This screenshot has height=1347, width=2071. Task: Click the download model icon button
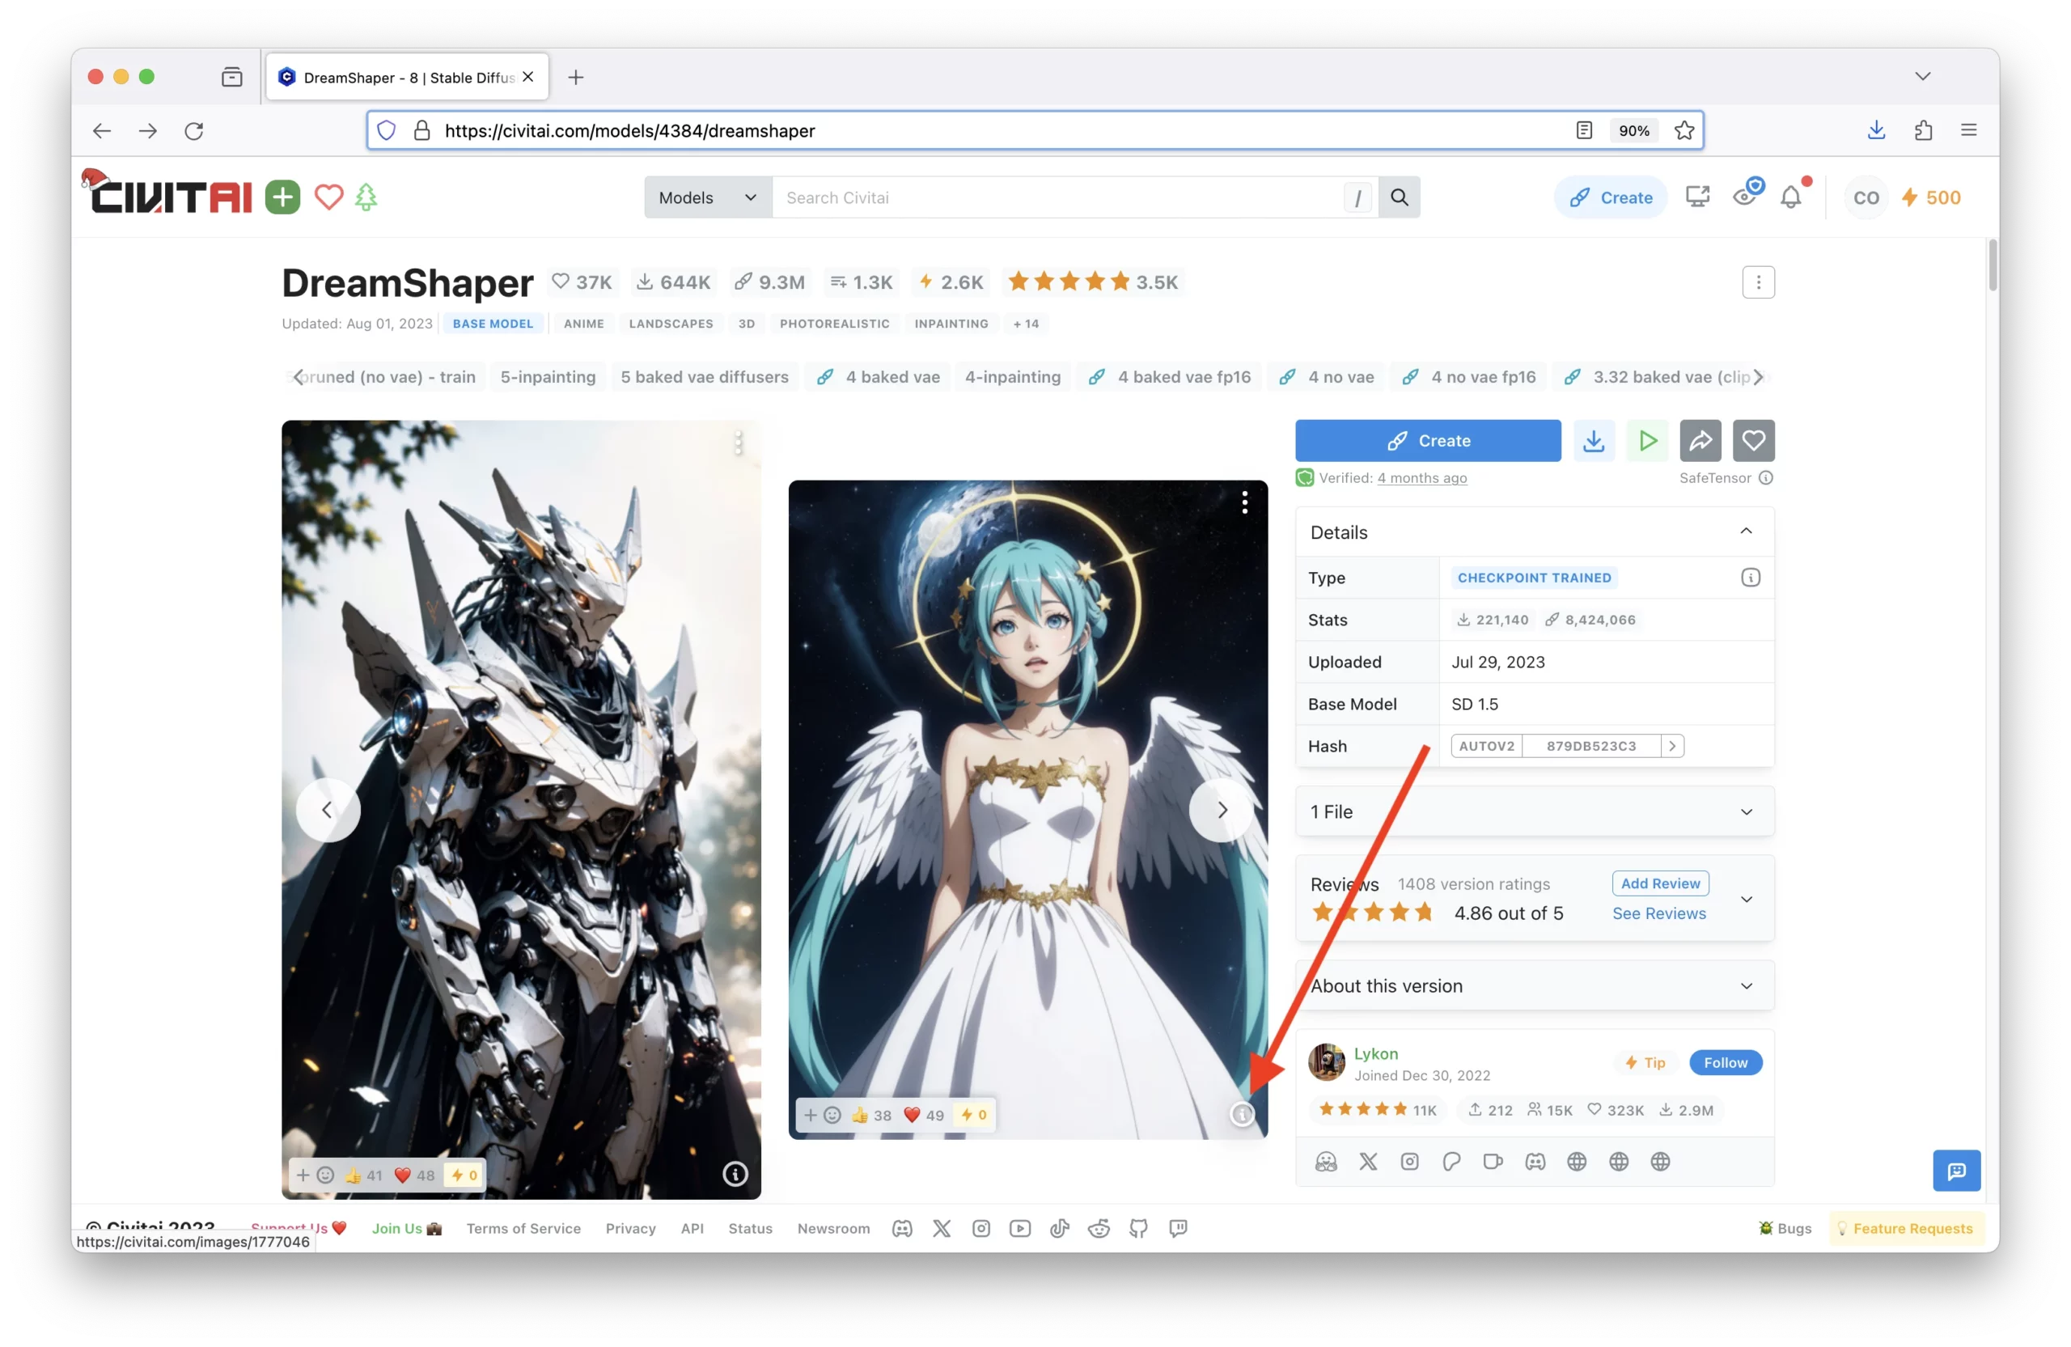click(x=1593, y=441)
